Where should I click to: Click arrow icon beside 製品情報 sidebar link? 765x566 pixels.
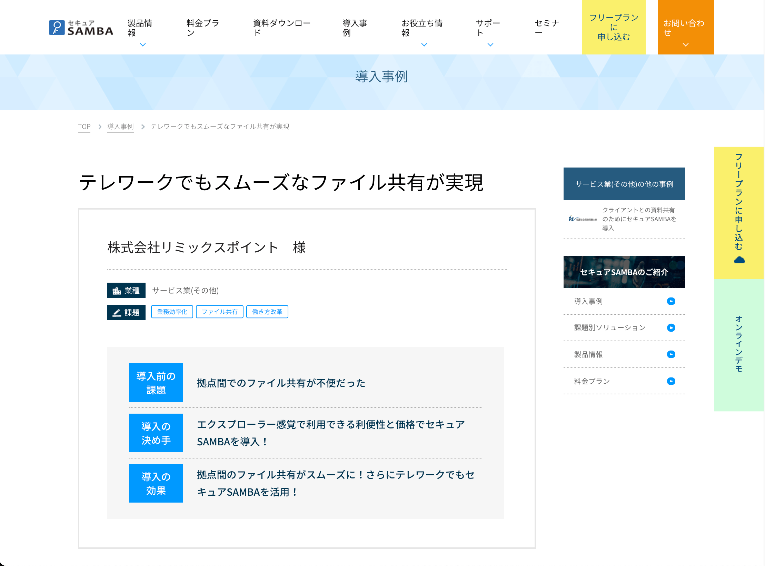pyautogui.click(x=671, y=354)
